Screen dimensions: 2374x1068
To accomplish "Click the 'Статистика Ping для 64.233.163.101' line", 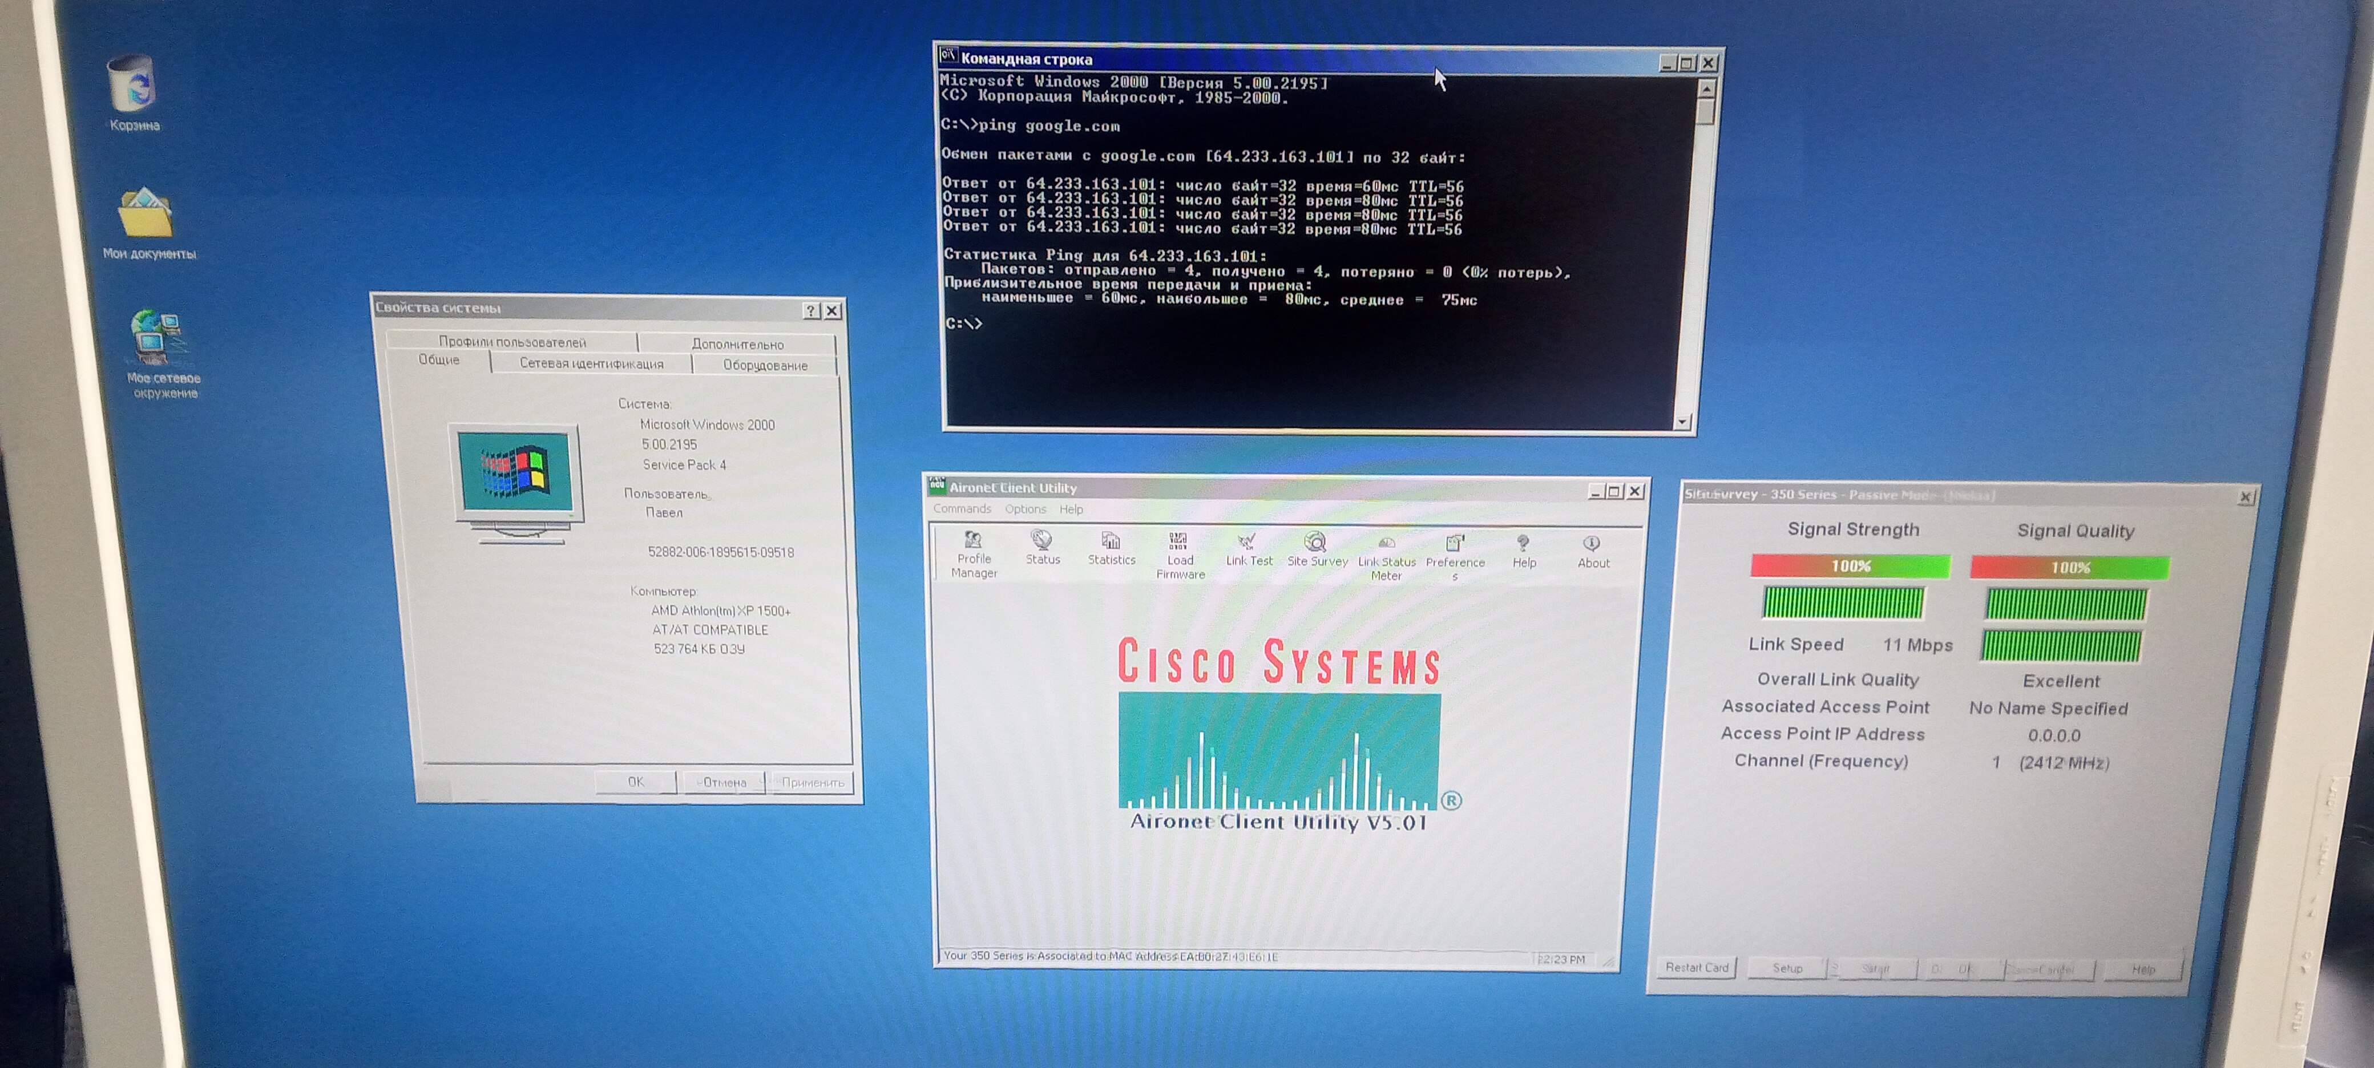I will (x=1105, y=255).
